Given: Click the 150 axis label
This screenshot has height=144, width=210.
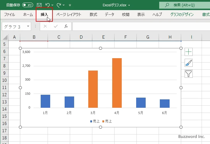Looking at the screenshot, I should (28, 94).
